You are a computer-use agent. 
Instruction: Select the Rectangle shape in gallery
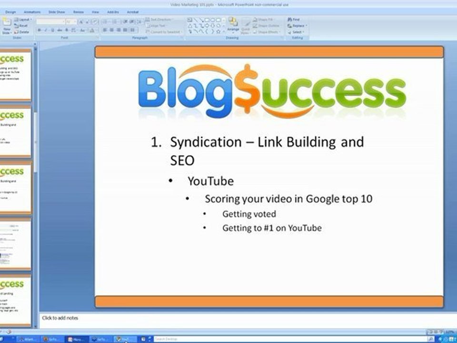[207, 20]
